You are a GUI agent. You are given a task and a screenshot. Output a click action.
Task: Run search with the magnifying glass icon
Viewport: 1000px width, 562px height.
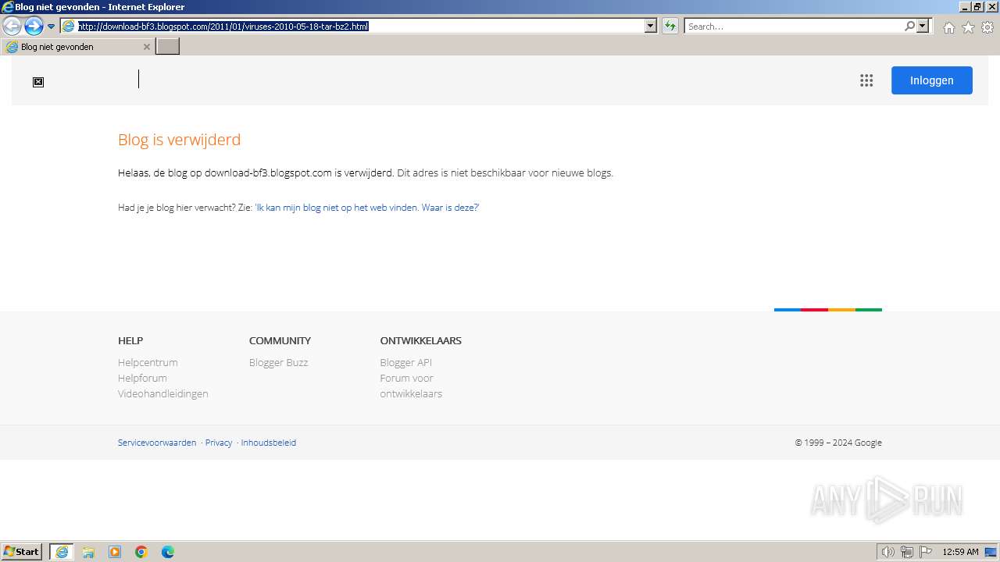pos(909,27)
